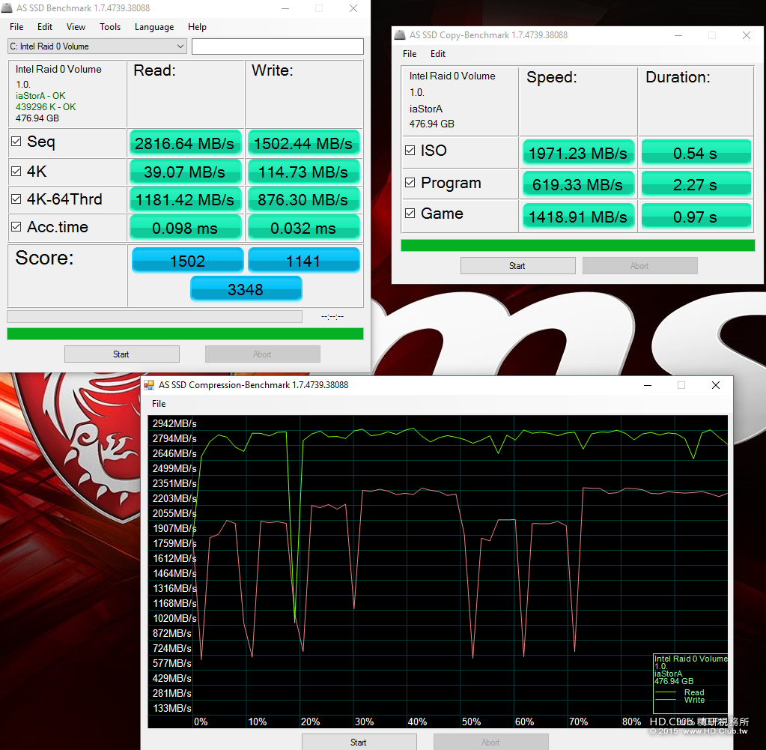Click the Seq read result 2816.64 MB/s
The width and height of the screenshot is (766, 750).
tap(185, 143)
